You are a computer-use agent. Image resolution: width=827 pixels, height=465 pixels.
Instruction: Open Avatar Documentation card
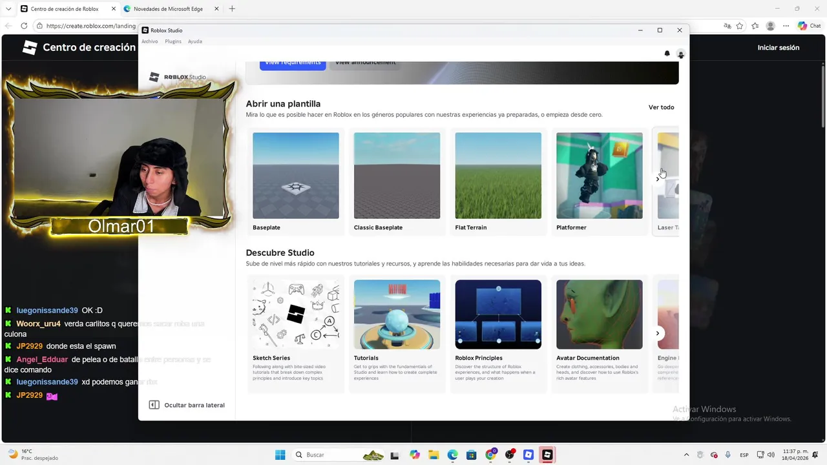tap(600, 334)
